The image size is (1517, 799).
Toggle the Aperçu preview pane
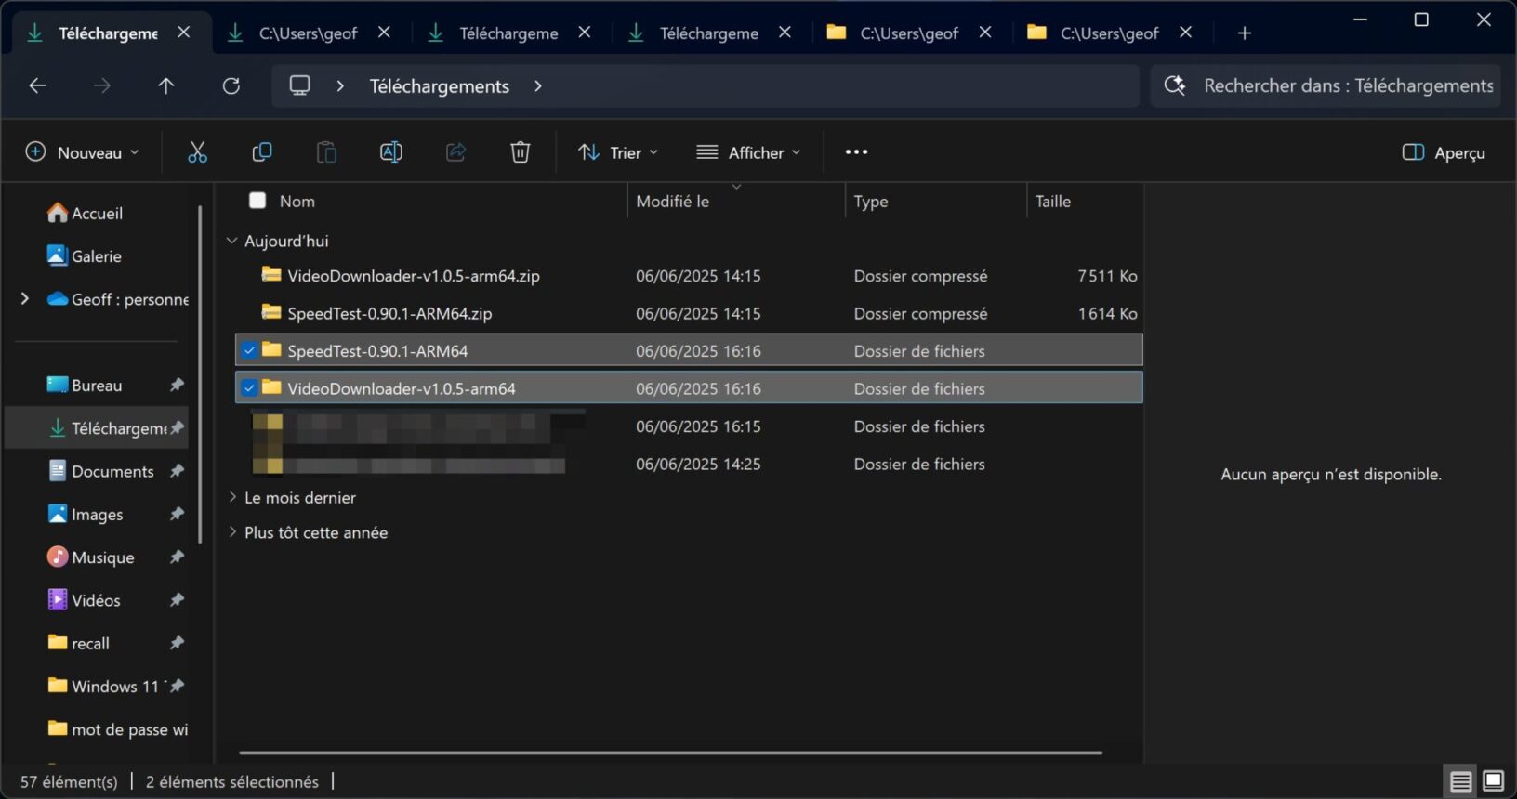(x=1444, y=152)
